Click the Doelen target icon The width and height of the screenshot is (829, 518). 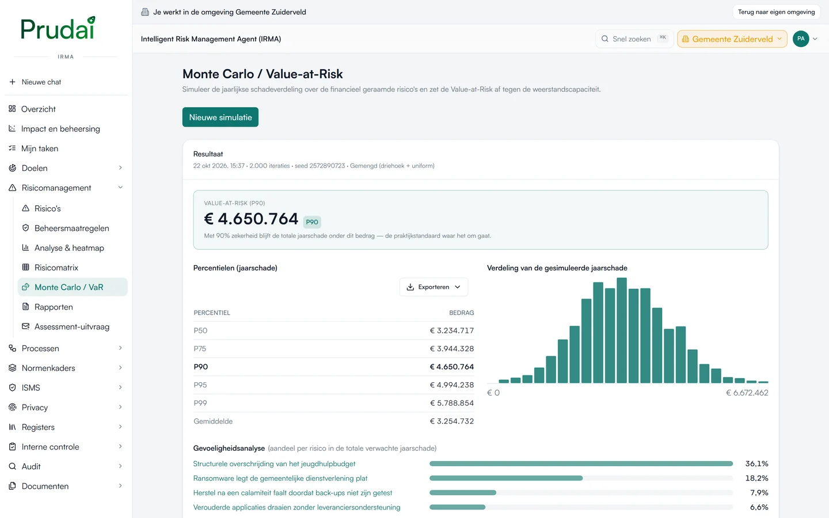coord(12,168)
